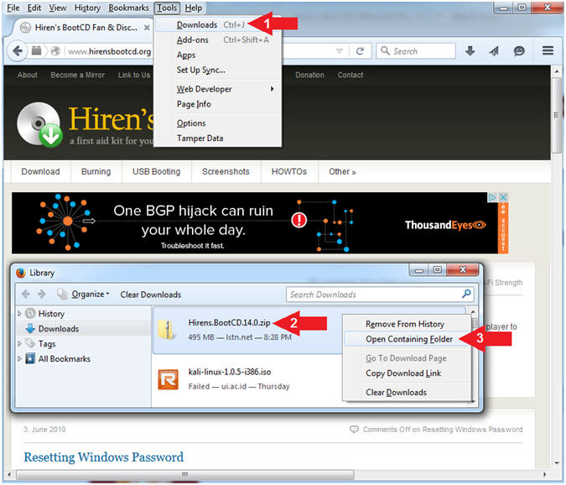
Task: Click the page vertical scrollbar thumb
Action: pos(558,116)
